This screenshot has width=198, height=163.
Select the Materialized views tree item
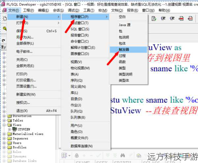28,134
